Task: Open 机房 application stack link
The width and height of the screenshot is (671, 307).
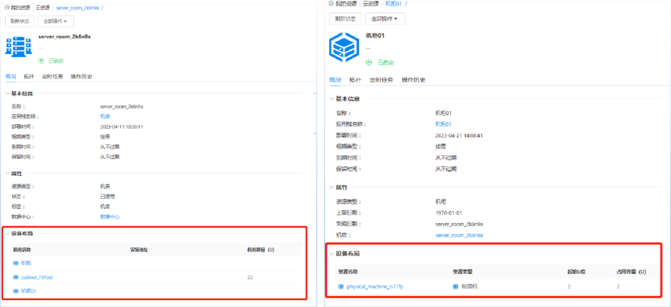Action: (105, 116)
